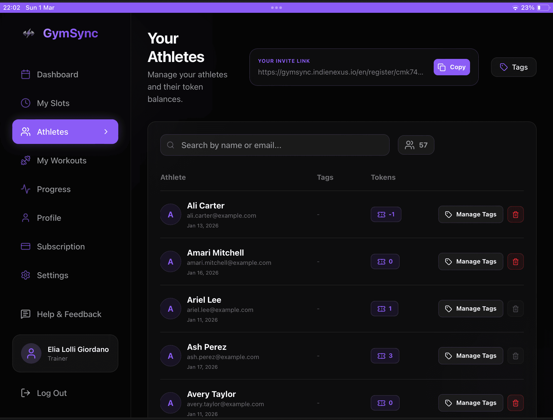Open Elia Lolli Giordano's trainer profile card

click(65, 353)
